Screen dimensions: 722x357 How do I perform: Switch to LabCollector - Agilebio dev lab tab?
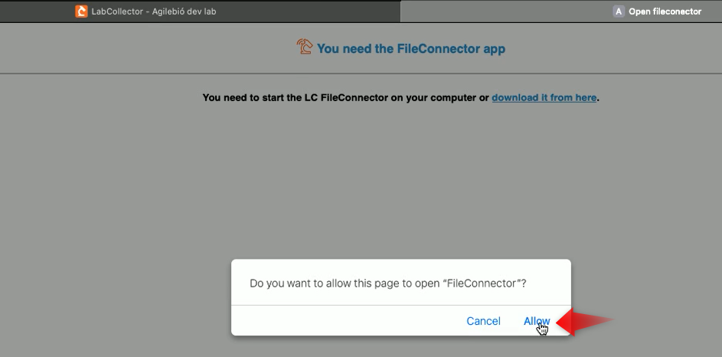click(x=201, y=11)
